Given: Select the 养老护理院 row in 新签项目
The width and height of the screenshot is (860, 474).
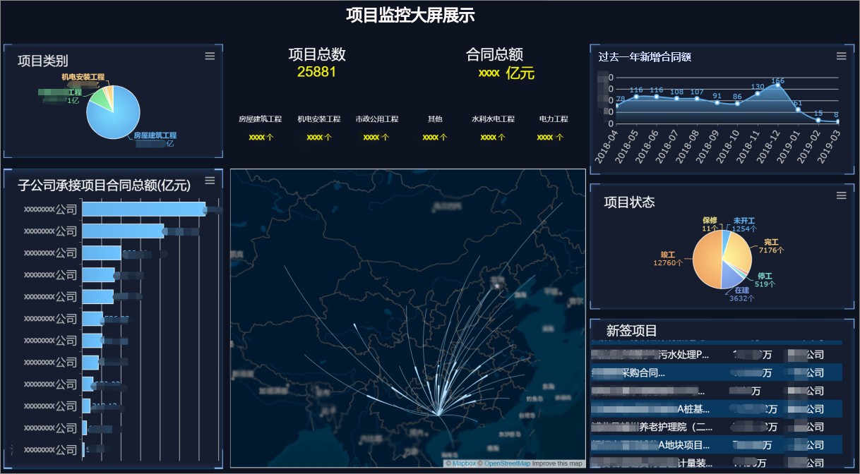Looking at the screenshot, I should pyautogui.click(x=716, y=427).
